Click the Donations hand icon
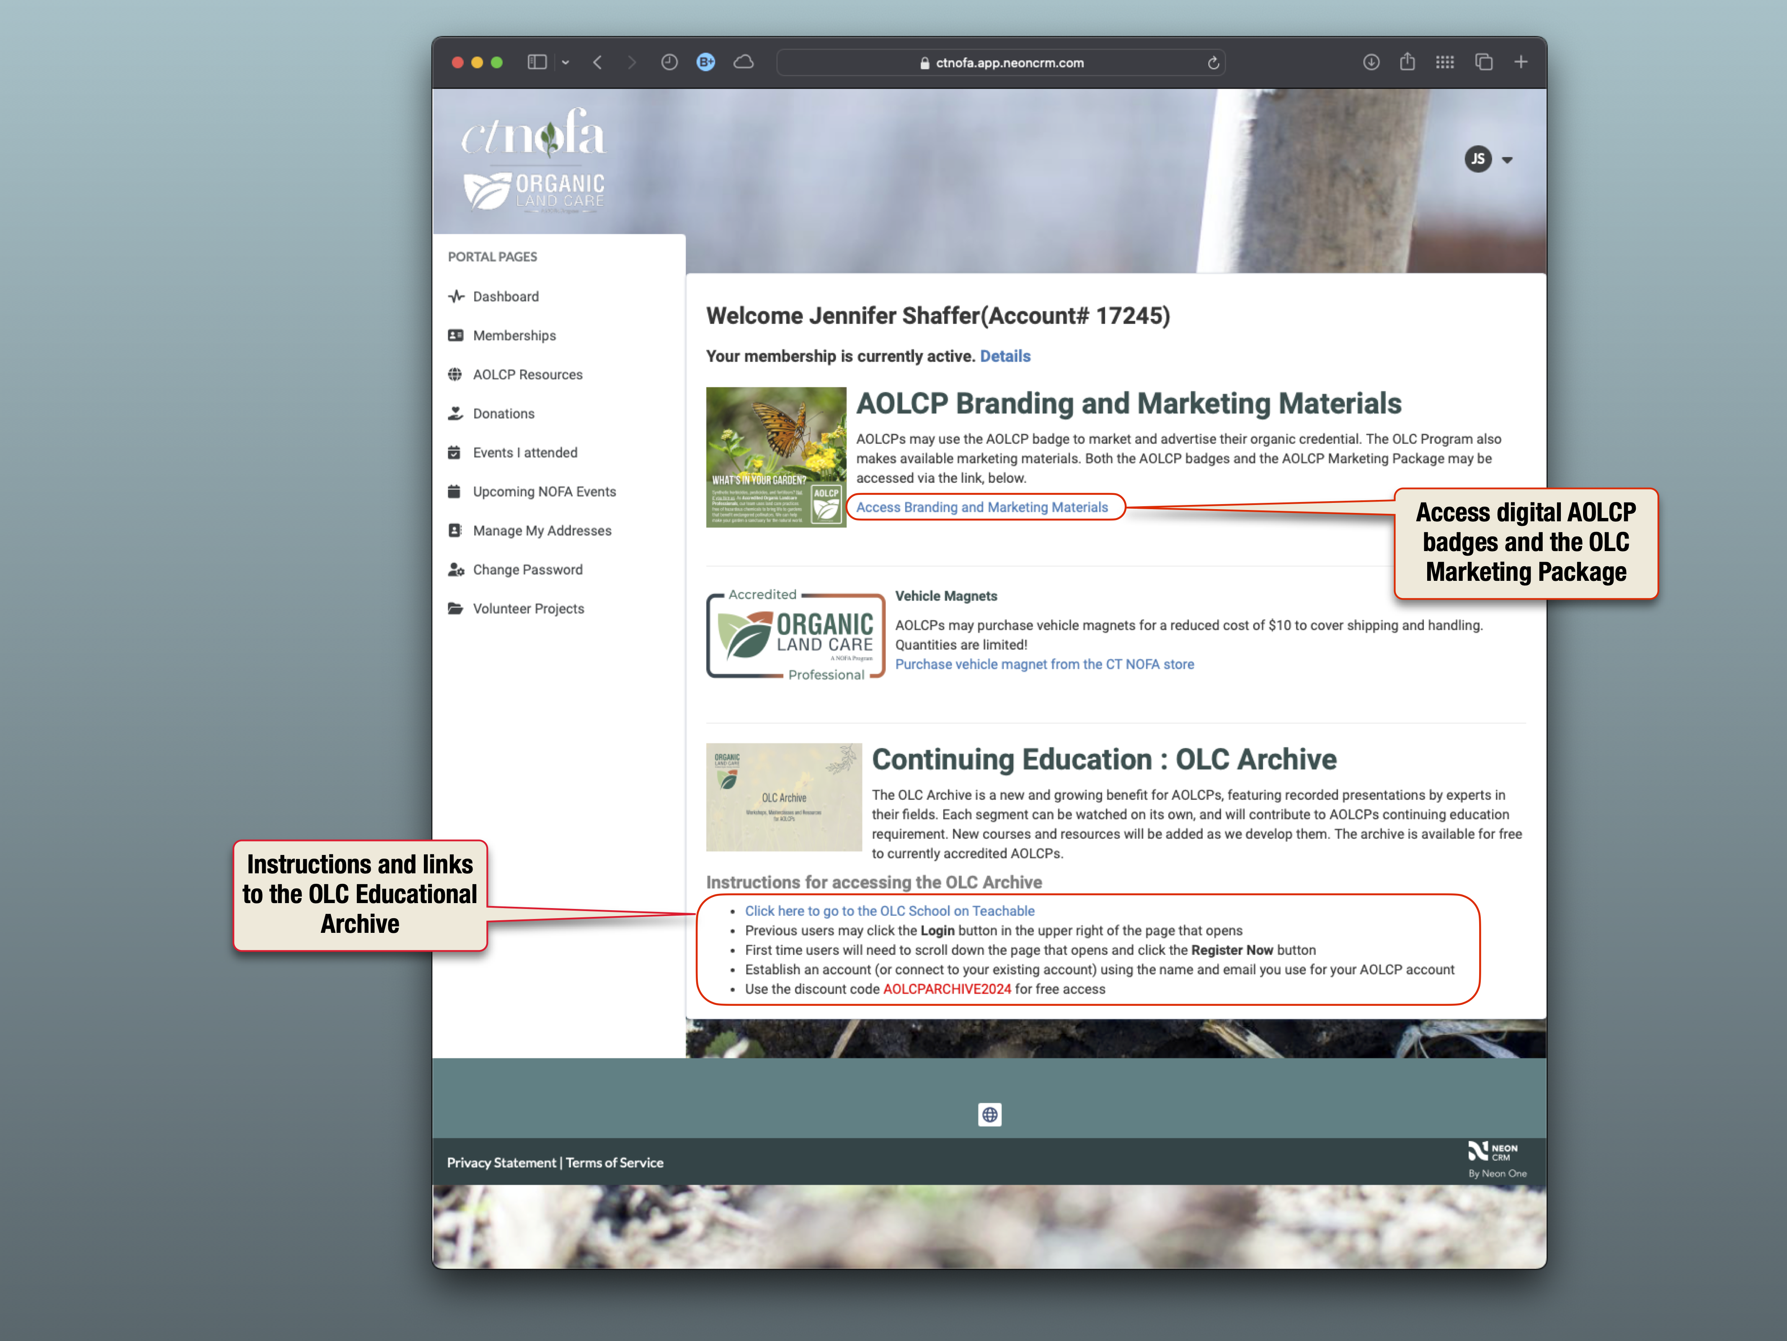The width and height of the screenshot is (1787, 1341). click(456, 413)
